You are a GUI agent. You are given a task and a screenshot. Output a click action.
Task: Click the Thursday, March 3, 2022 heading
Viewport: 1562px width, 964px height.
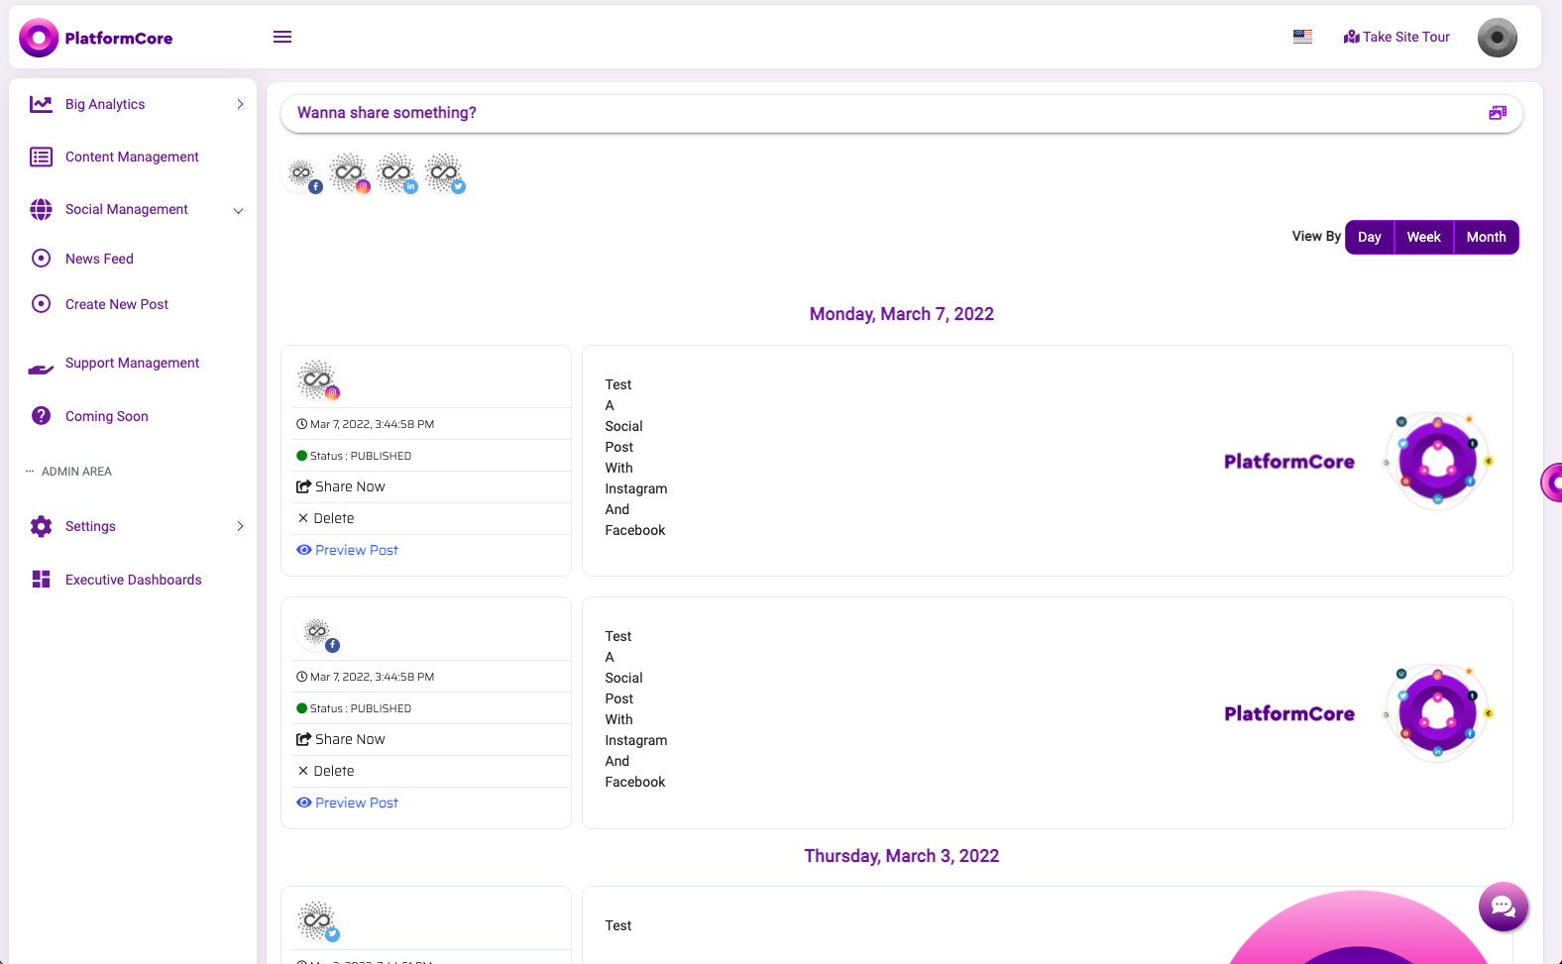(902, 856)
